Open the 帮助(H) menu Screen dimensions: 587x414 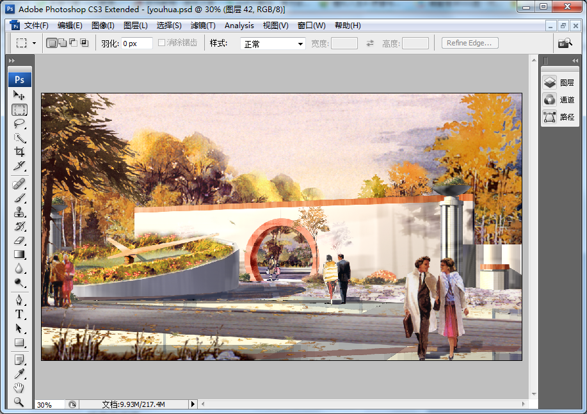(348, 26)
